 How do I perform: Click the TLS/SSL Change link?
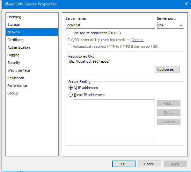click(x=137, y=40)
